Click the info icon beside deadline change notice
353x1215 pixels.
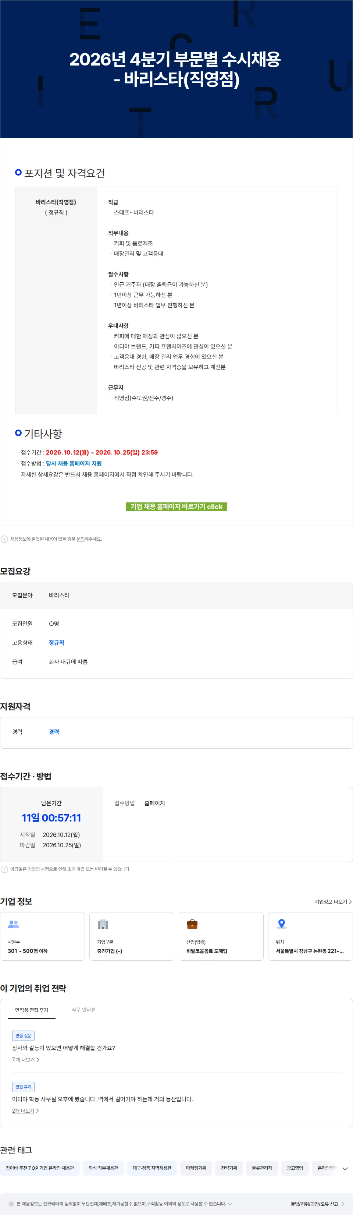click(4, 869)
